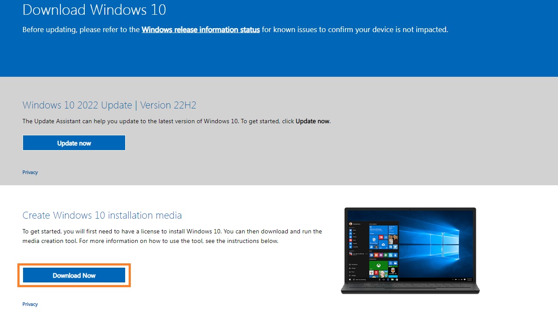558x318 pixels.
Task: Click the 'To get started' license paragraph
Action: (x=173, y=236)
